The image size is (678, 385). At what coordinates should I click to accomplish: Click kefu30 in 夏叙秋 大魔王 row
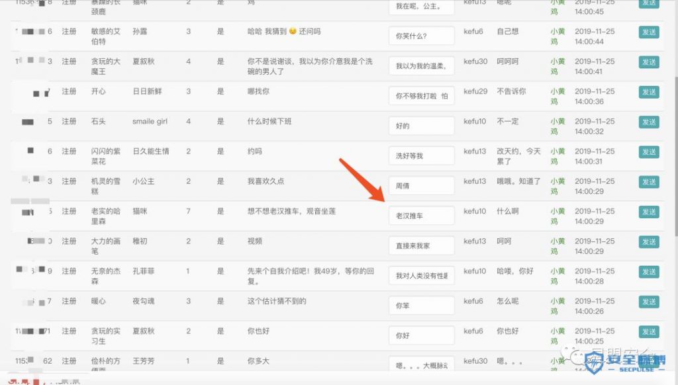pos(475,62)
